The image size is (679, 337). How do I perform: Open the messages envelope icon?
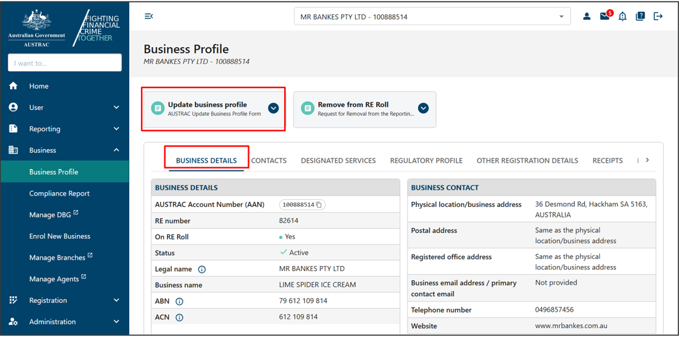[x=605, y=16]
